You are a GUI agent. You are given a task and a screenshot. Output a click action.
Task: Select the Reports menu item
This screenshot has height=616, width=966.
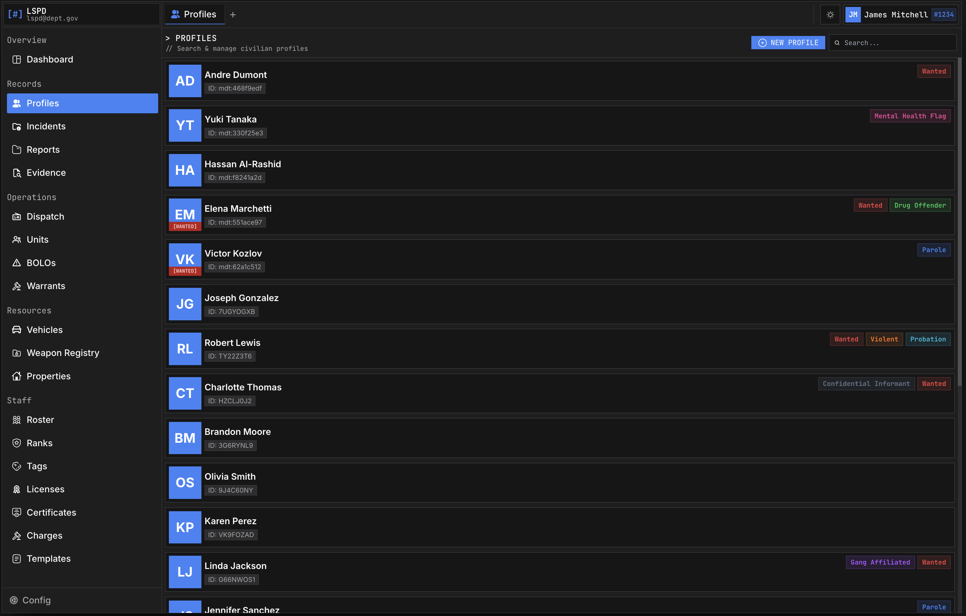coord(43,150)
